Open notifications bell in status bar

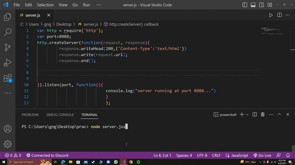click(288, 155)
